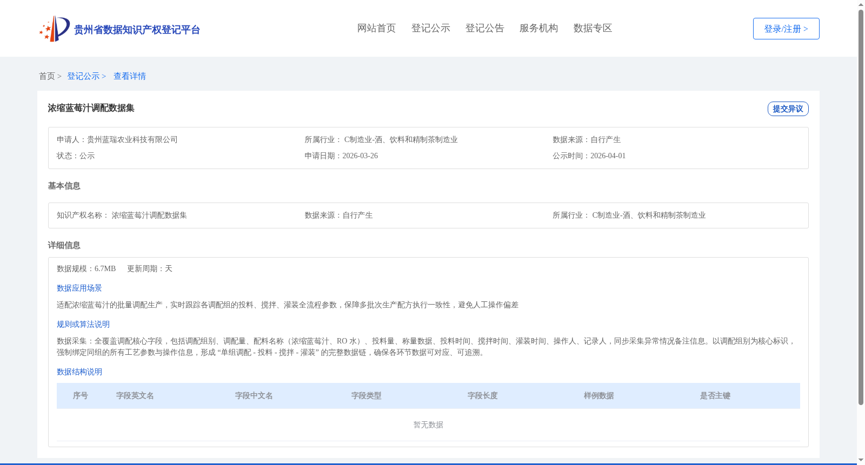Click 状态：公示 text
The image size is (865, 465).
pos(76,156)
